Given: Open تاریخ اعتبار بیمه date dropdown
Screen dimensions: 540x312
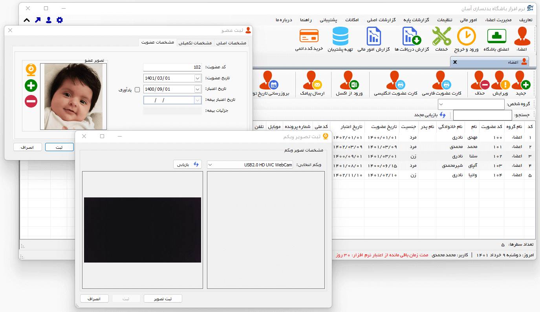Looking at the screenshot, I should 198,100.
